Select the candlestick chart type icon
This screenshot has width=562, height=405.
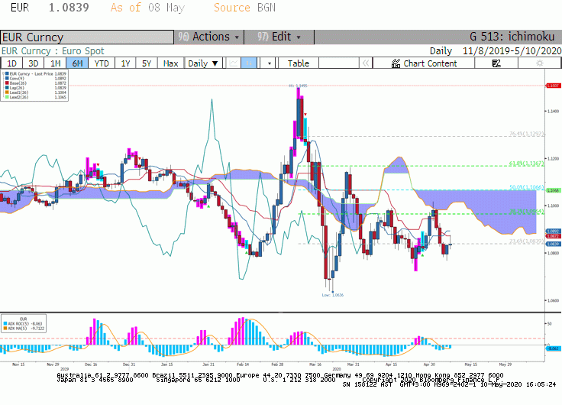tap(249, 63)
